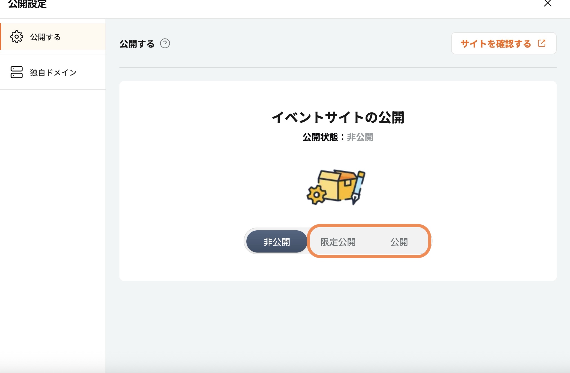Click the cardboard box illustration
This screenshot has height=373, width=570.
(x=337, y=185)
